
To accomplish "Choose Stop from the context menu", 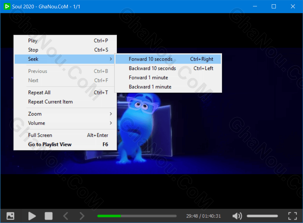I will pos(66,50).
